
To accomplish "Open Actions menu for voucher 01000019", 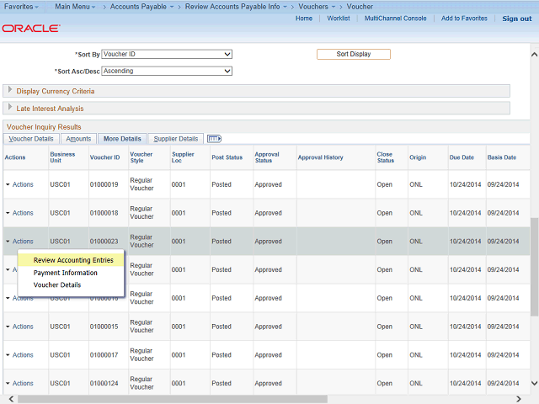I will click(20, 184).
